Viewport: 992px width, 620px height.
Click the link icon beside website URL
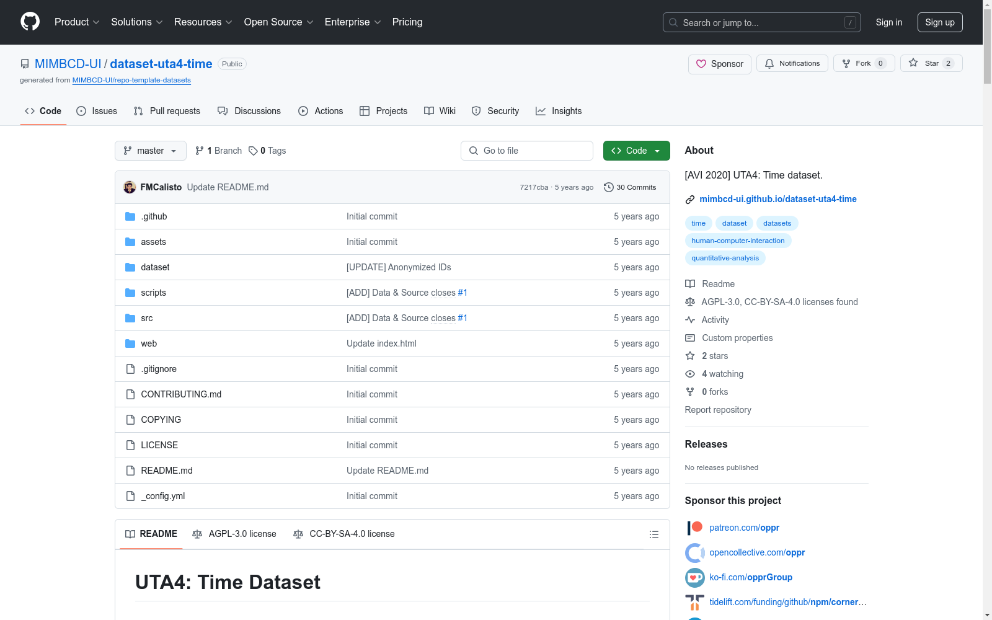pos(690,200)
